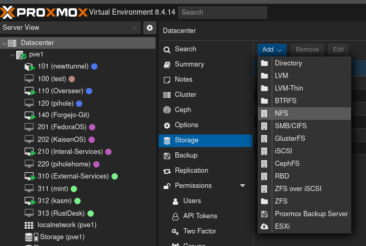Click the blue tag dot on 101 (newttunnel)
366x246 pixels.
(x=94, y=66)
